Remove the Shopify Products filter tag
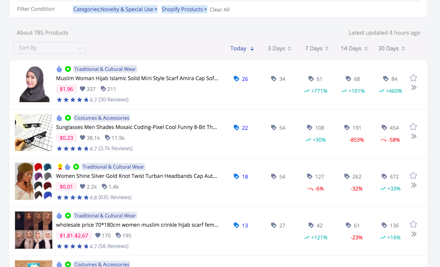This screenshot has height=267, width=440. coord(205,9)
